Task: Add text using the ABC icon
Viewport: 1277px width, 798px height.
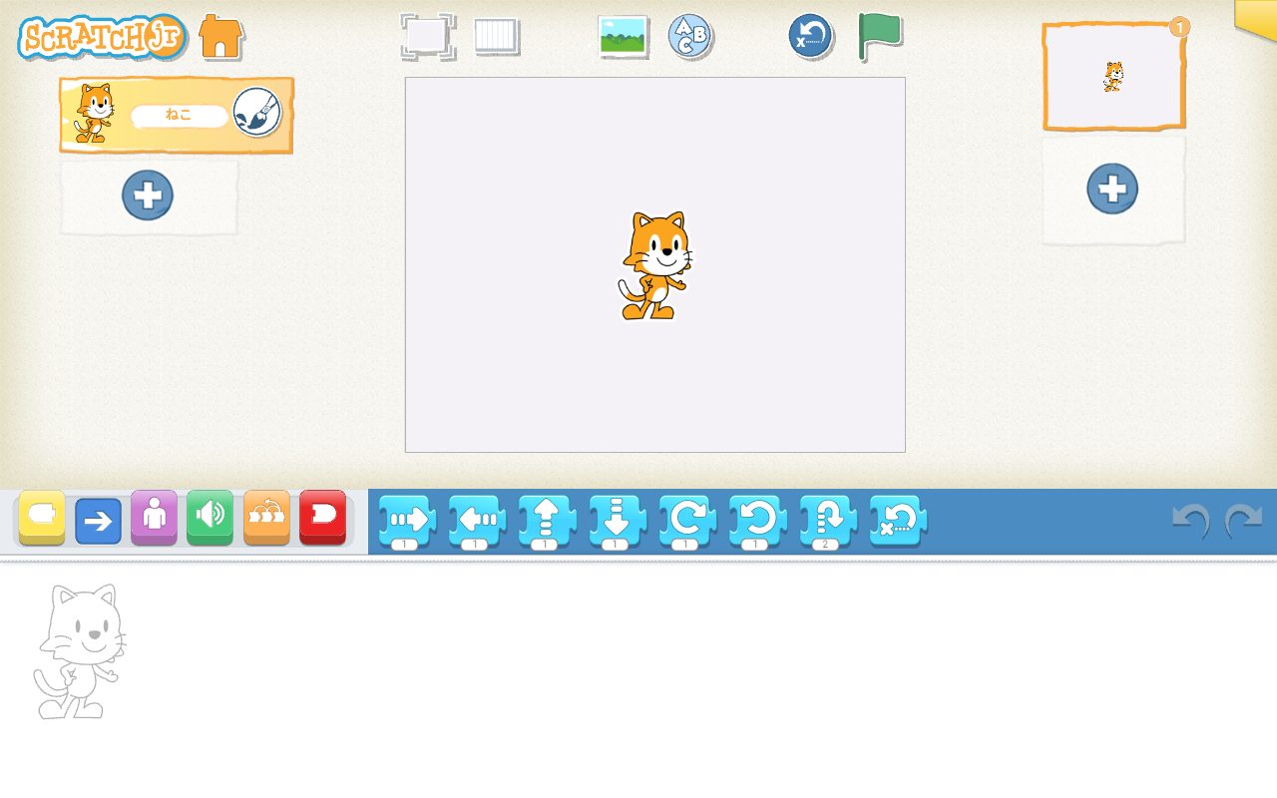Action: [x=691, y=36]
